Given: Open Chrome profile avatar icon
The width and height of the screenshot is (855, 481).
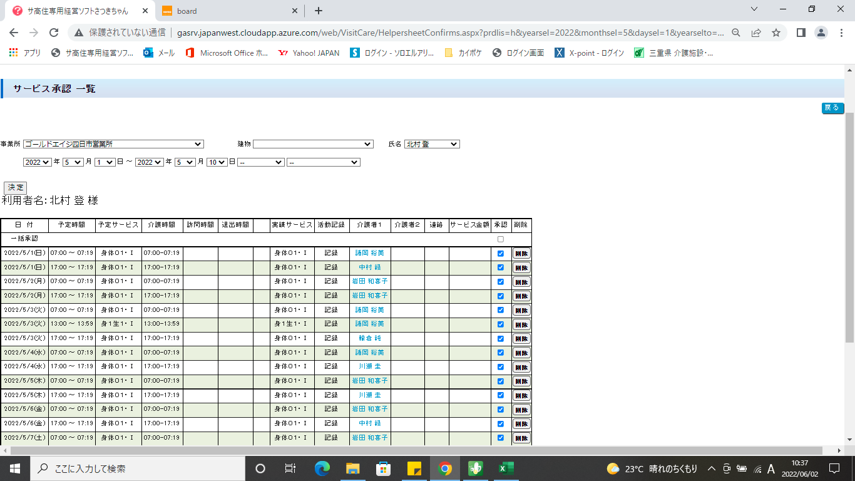Looking at the screenshot, I should 821,33.
